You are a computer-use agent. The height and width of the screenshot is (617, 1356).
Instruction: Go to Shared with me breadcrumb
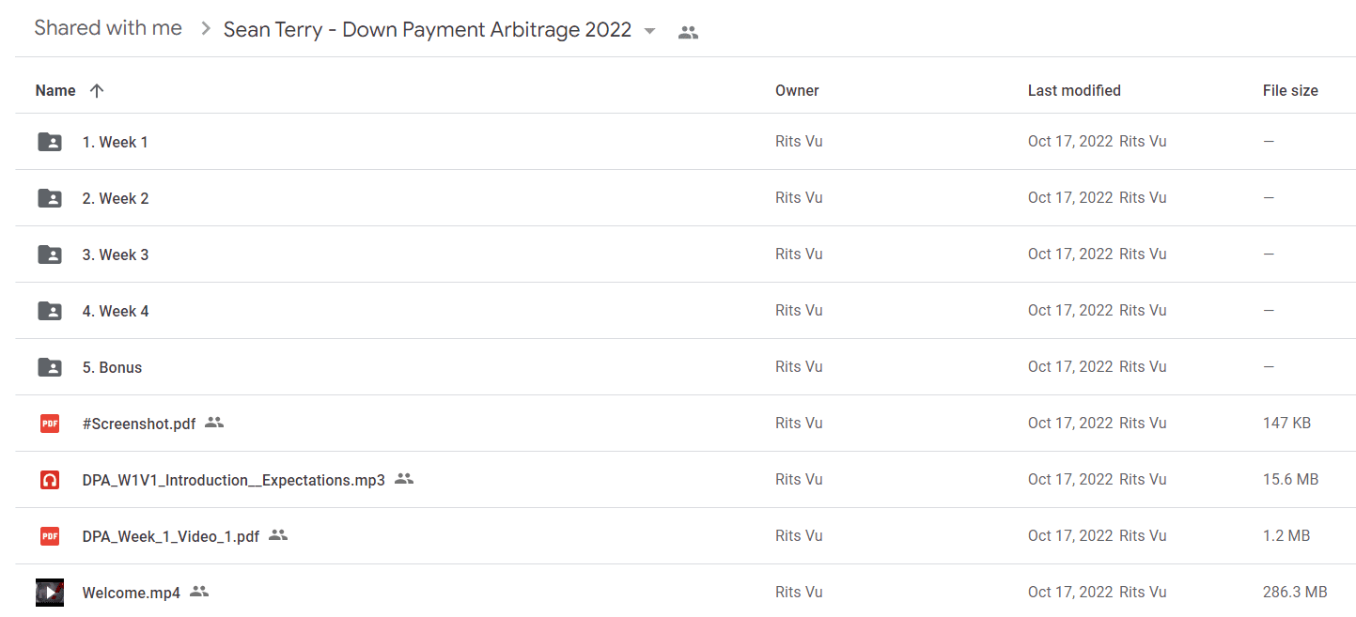click(x=108, y=28)
